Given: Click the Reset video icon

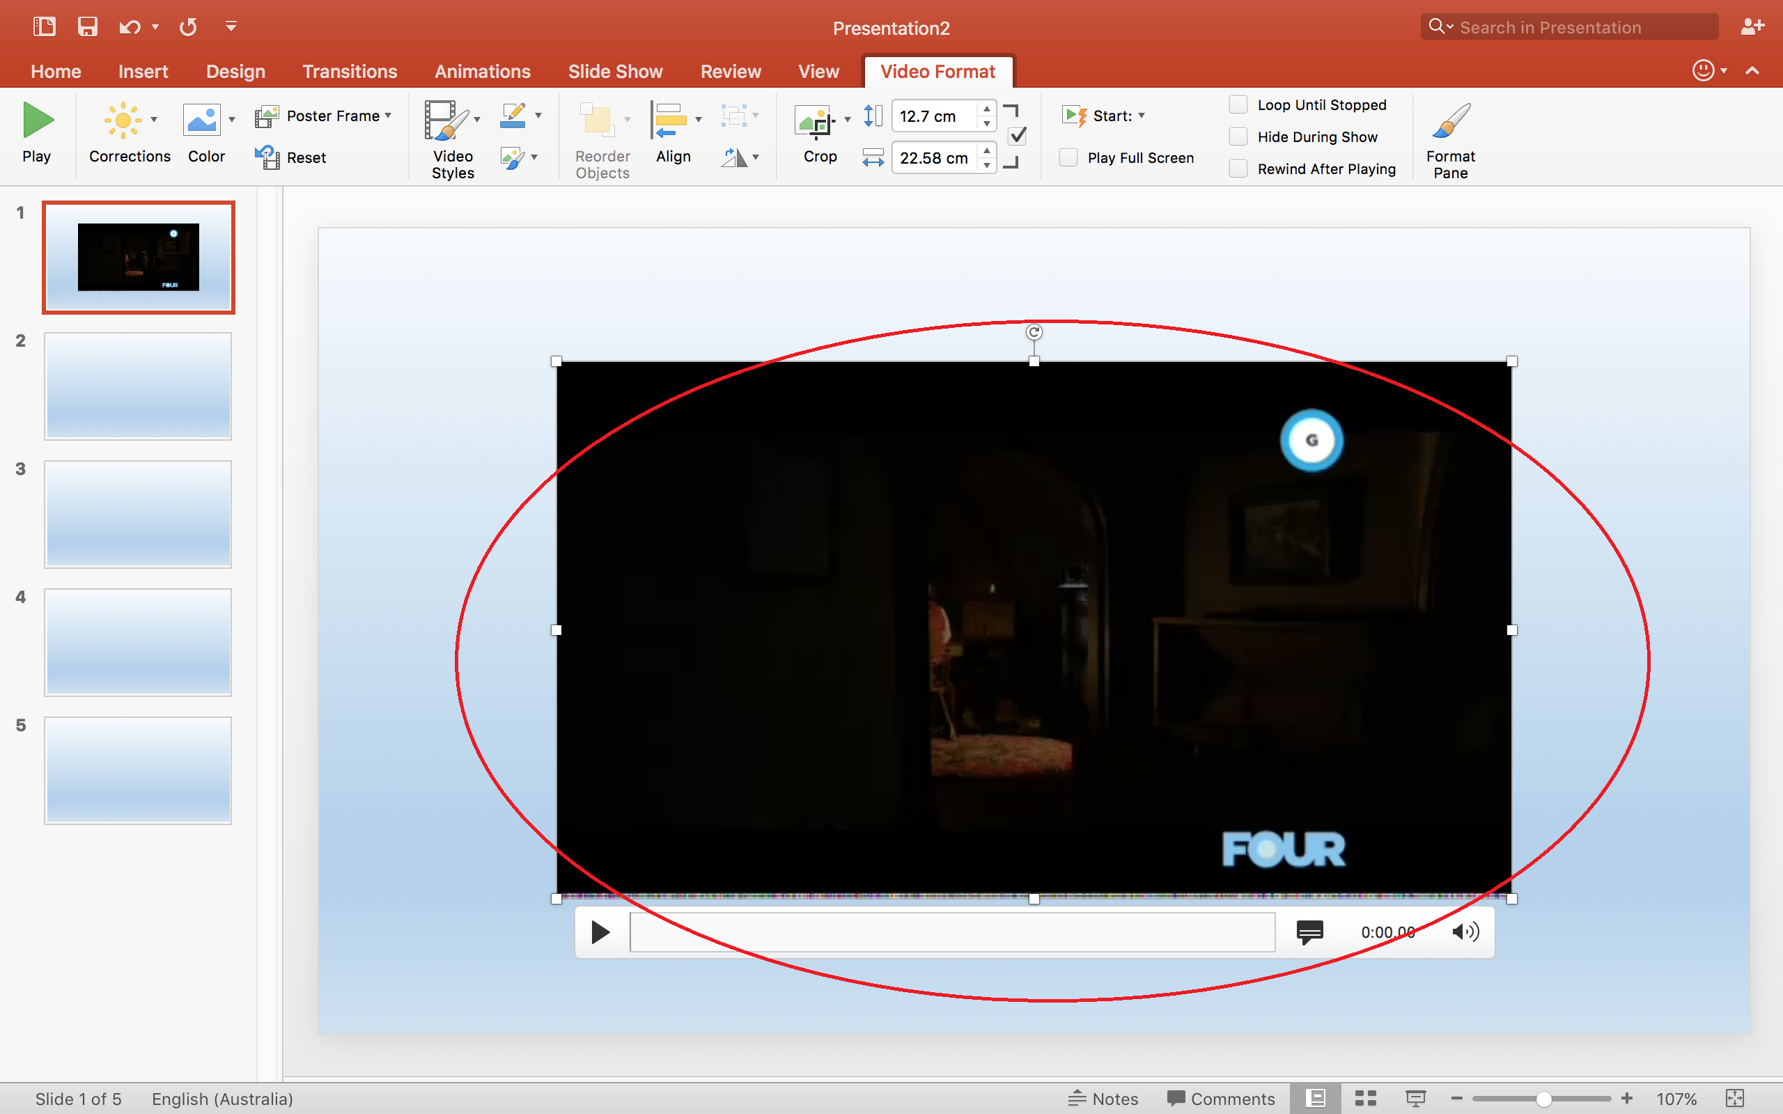Looking at the screenshot, I should (x=267, y=157).
